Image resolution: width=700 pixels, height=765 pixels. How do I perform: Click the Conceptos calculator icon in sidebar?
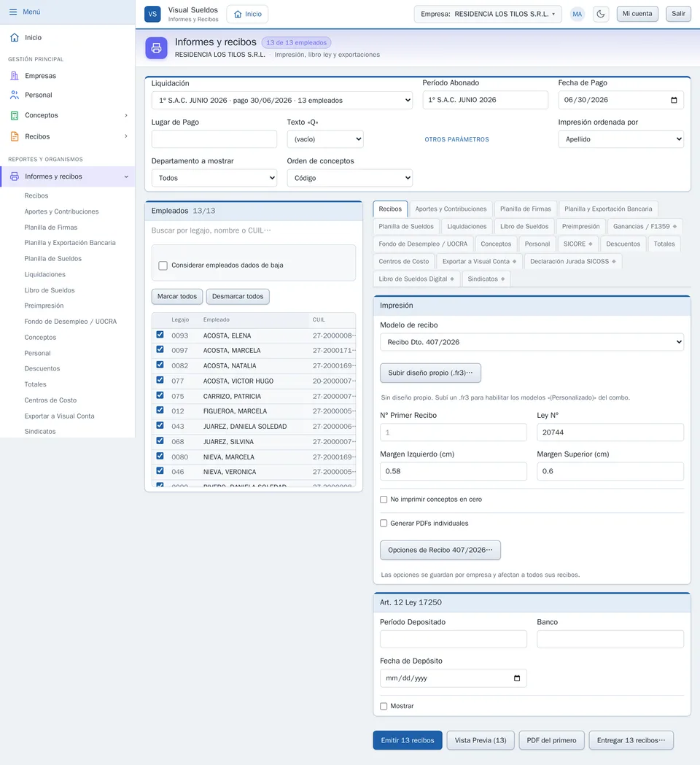(15, 115)
